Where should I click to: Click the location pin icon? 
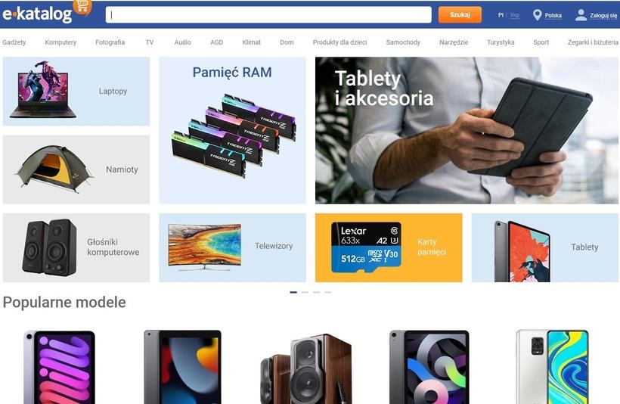(x=537, y=15)
